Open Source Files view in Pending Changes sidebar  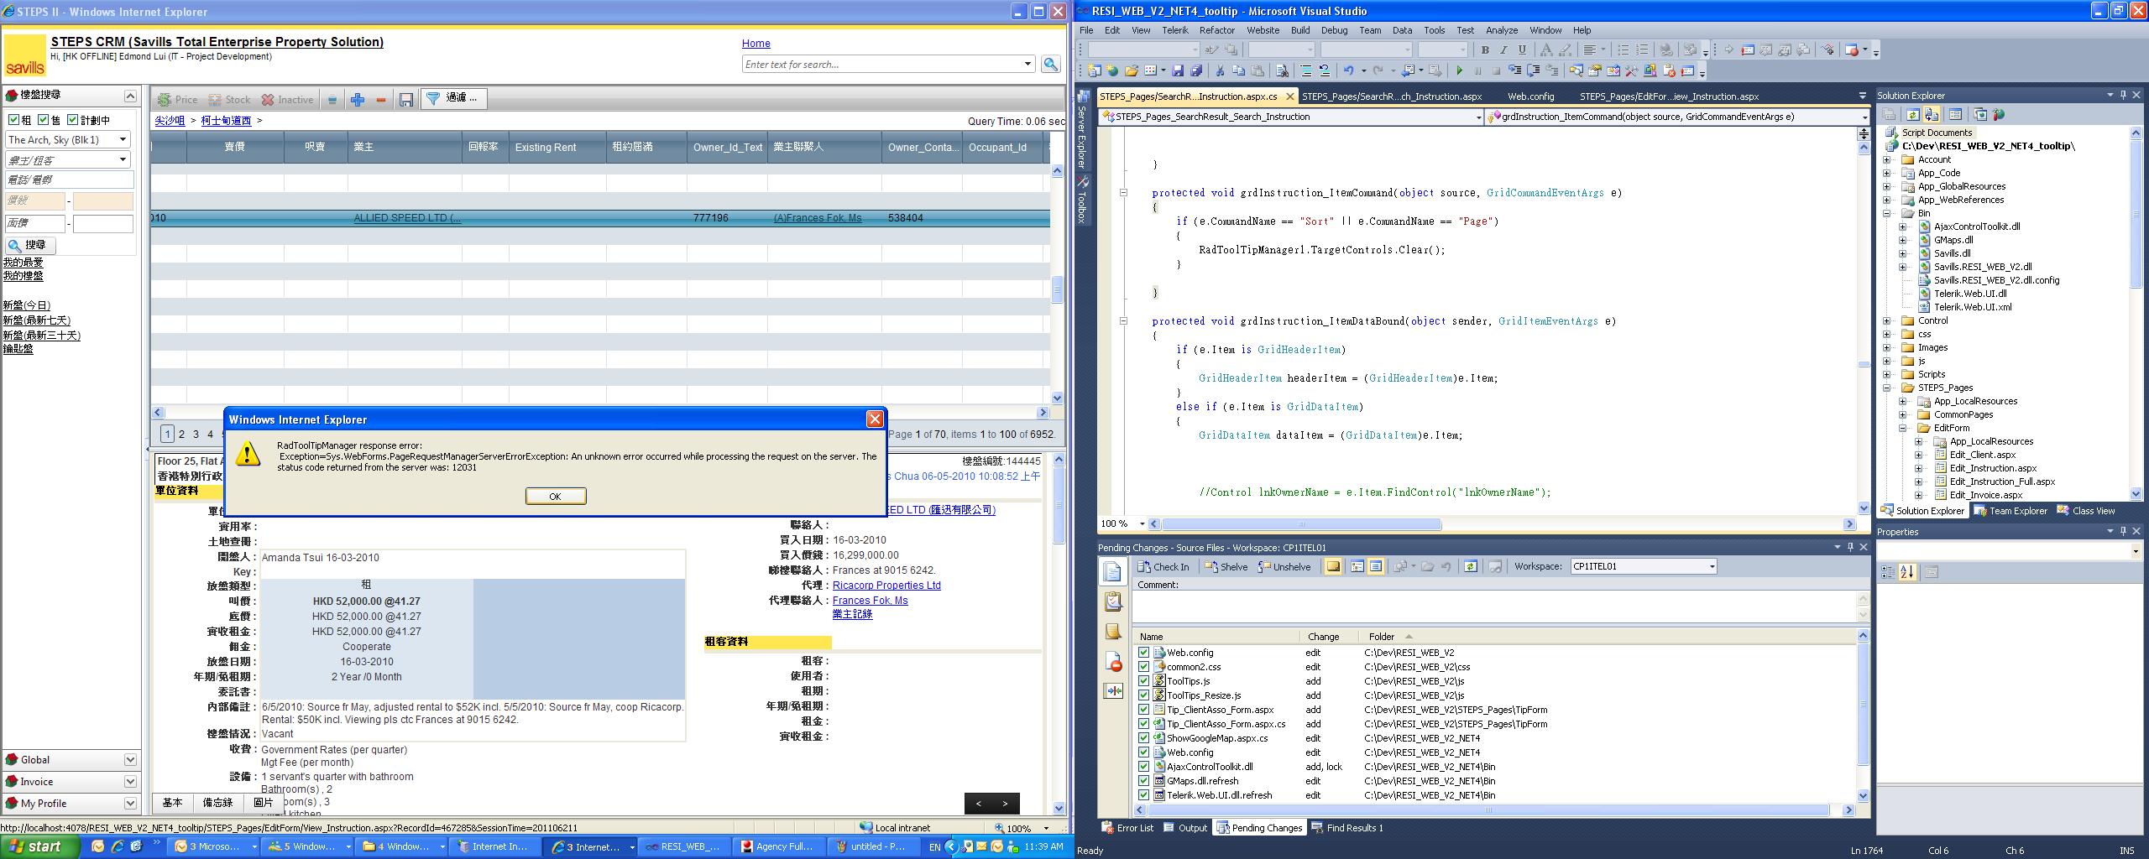pyautogui.click(x=1112, y=571)
